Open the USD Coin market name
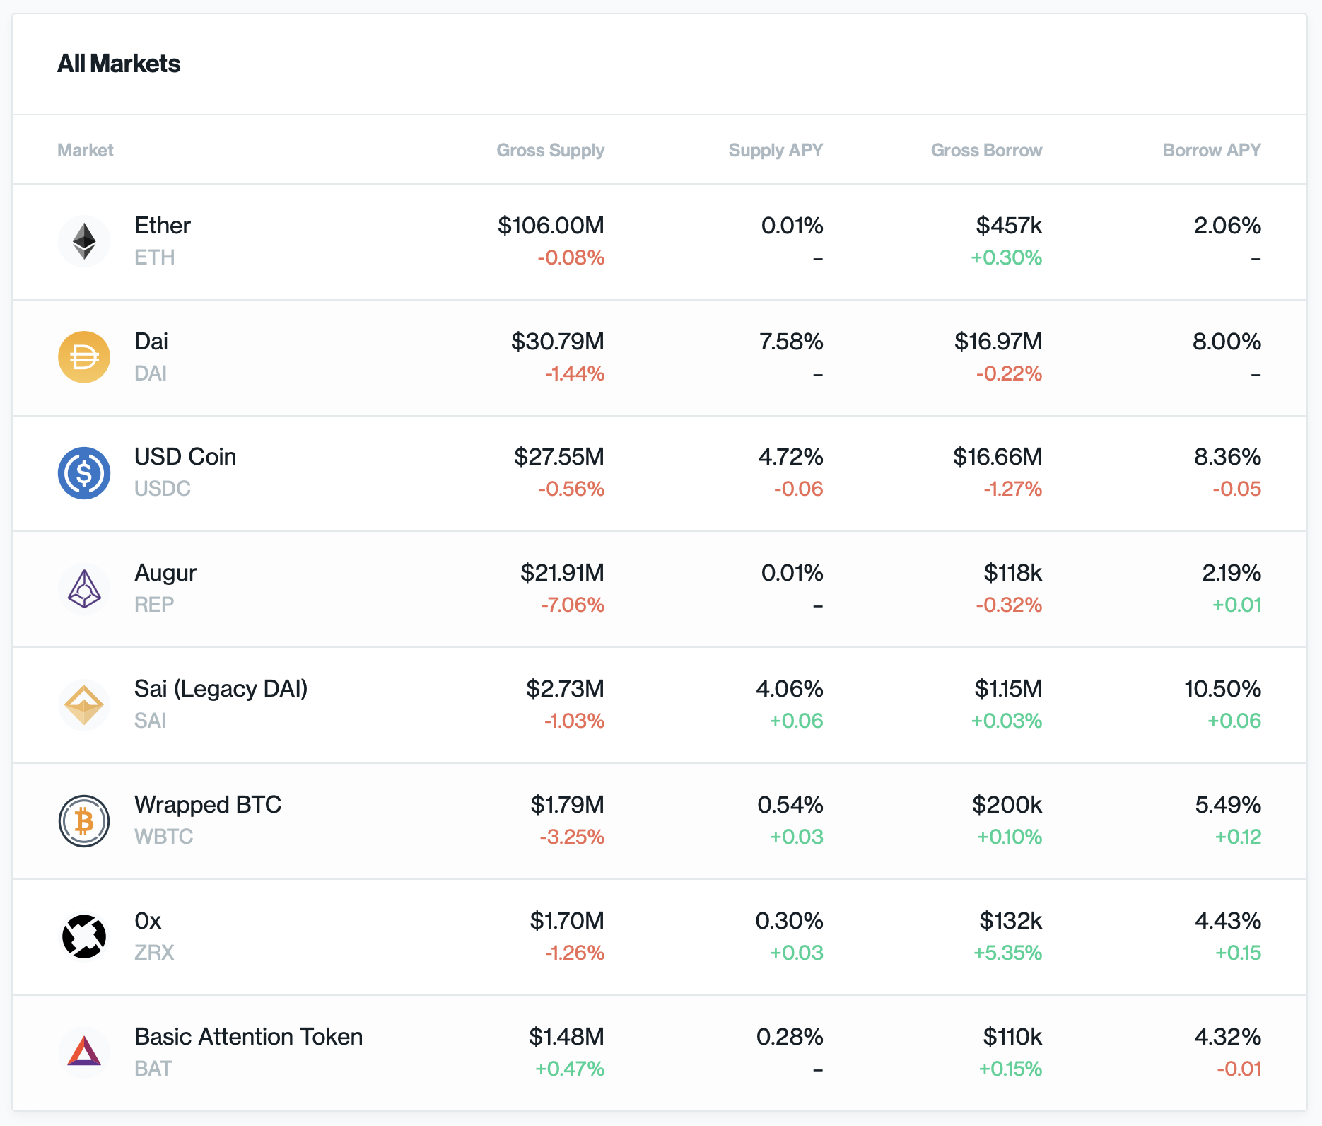 pyautogui.click(x=185, y=457)
